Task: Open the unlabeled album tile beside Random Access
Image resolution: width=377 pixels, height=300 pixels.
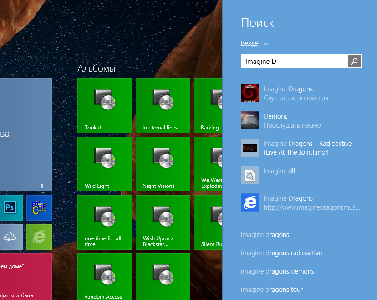Action: tap(163, 277)
